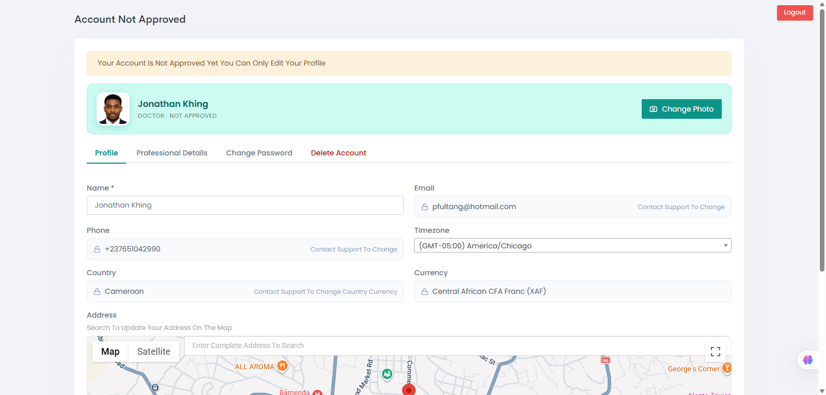Click the lock icon in Currency field
This screenshot has width=826, height=395.
[x=424, y=292]
